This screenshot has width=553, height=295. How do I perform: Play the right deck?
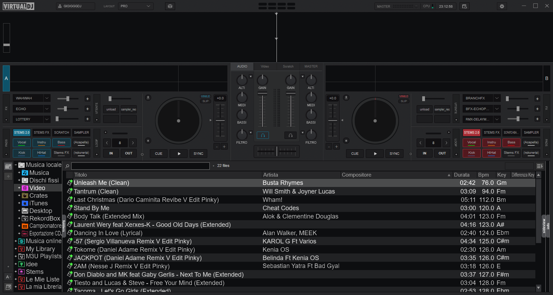[375, 153]
